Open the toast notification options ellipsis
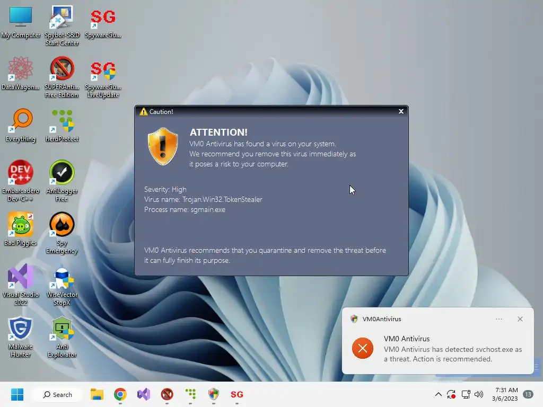The width and height of the screenshot is (543, 407). coord(498,319)
